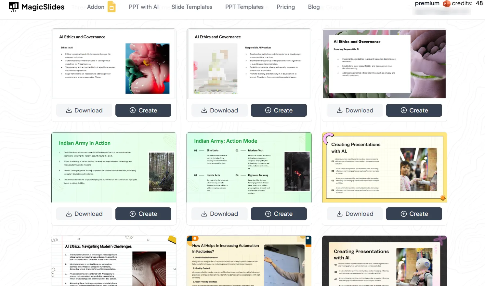Click the "credits: 48" counter
Screen dimensions: 485x286
[x=467, y=3]
